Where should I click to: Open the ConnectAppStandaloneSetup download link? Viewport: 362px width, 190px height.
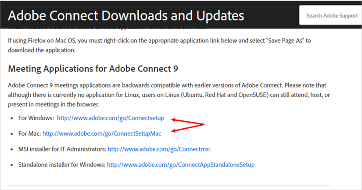coord(180,165)
